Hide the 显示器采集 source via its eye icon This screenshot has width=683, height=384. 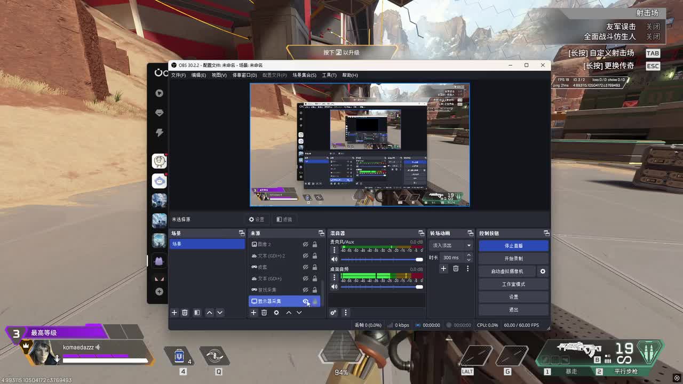306,301
